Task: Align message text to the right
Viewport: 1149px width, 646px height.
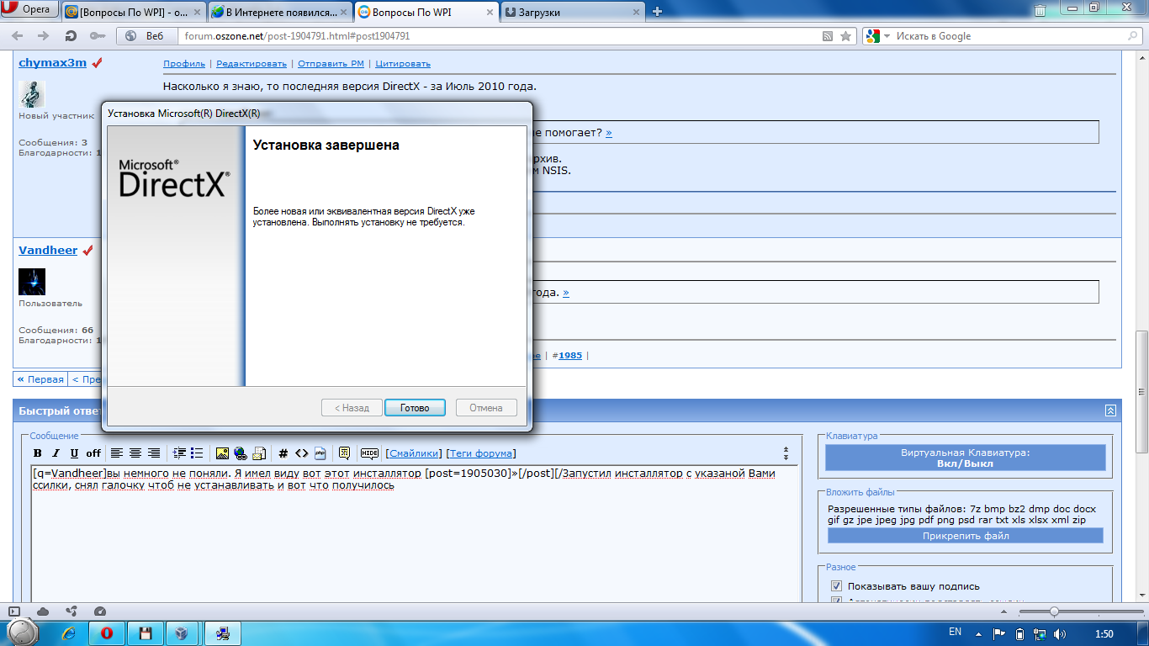Action: point(154,453)
